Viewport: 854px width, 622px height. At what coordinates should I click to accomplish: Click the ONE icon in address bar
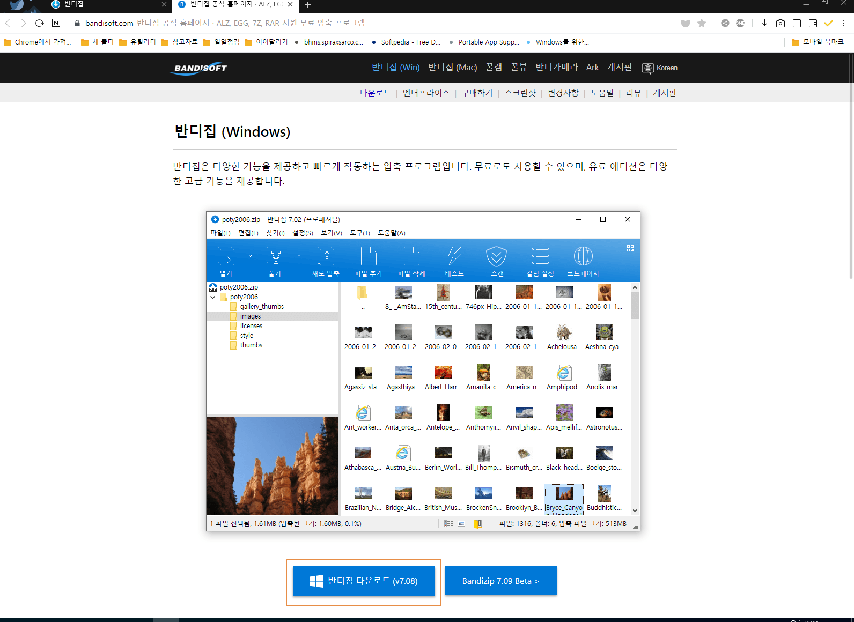(740, 23)
